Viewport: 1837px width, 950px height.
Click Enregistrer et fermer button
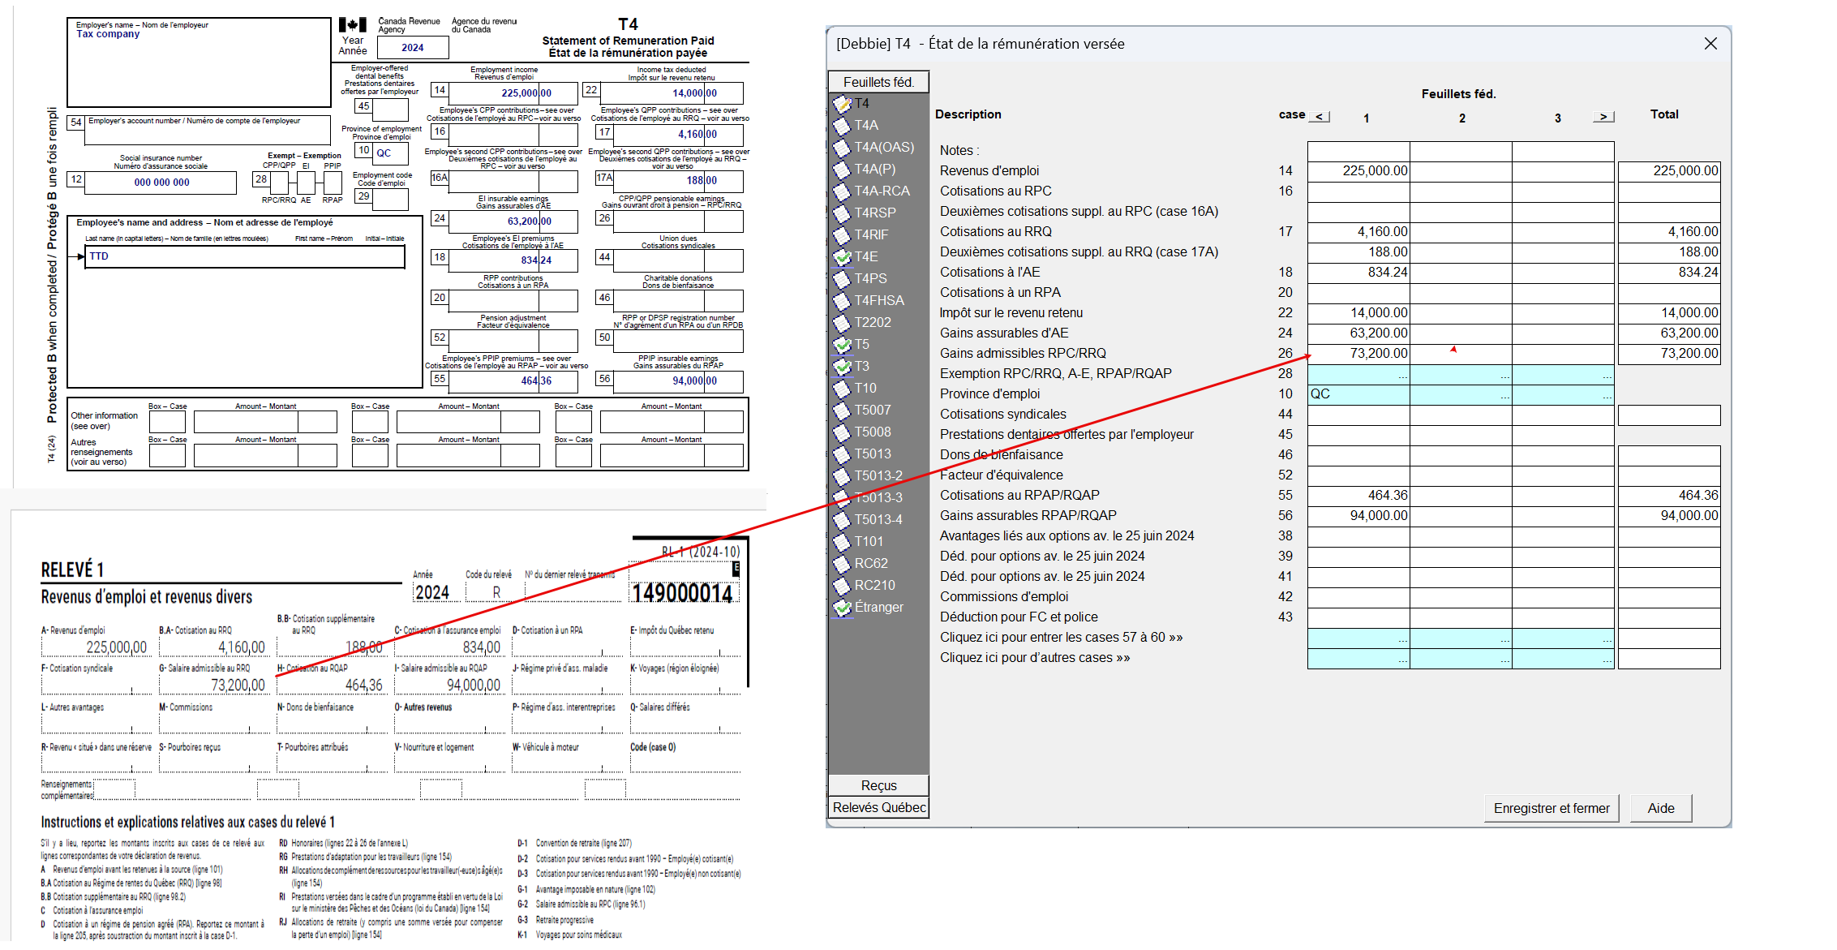click(1552, 808)
